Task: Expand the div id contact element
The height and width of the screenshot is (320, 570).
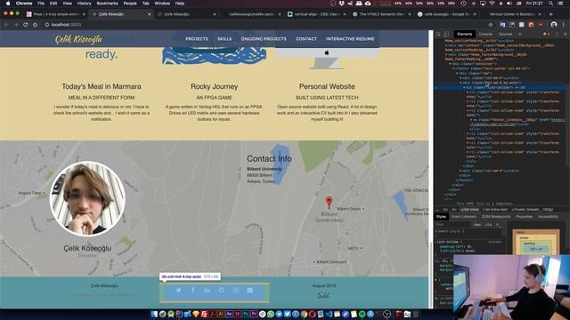Action: pos(446,45)
